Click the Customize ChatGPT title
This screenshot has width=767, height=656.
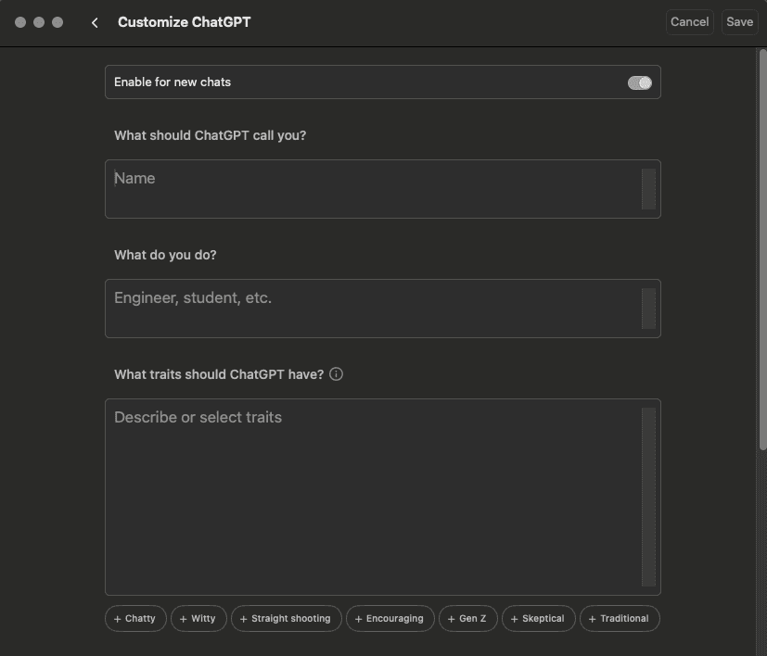pos(185,22)
